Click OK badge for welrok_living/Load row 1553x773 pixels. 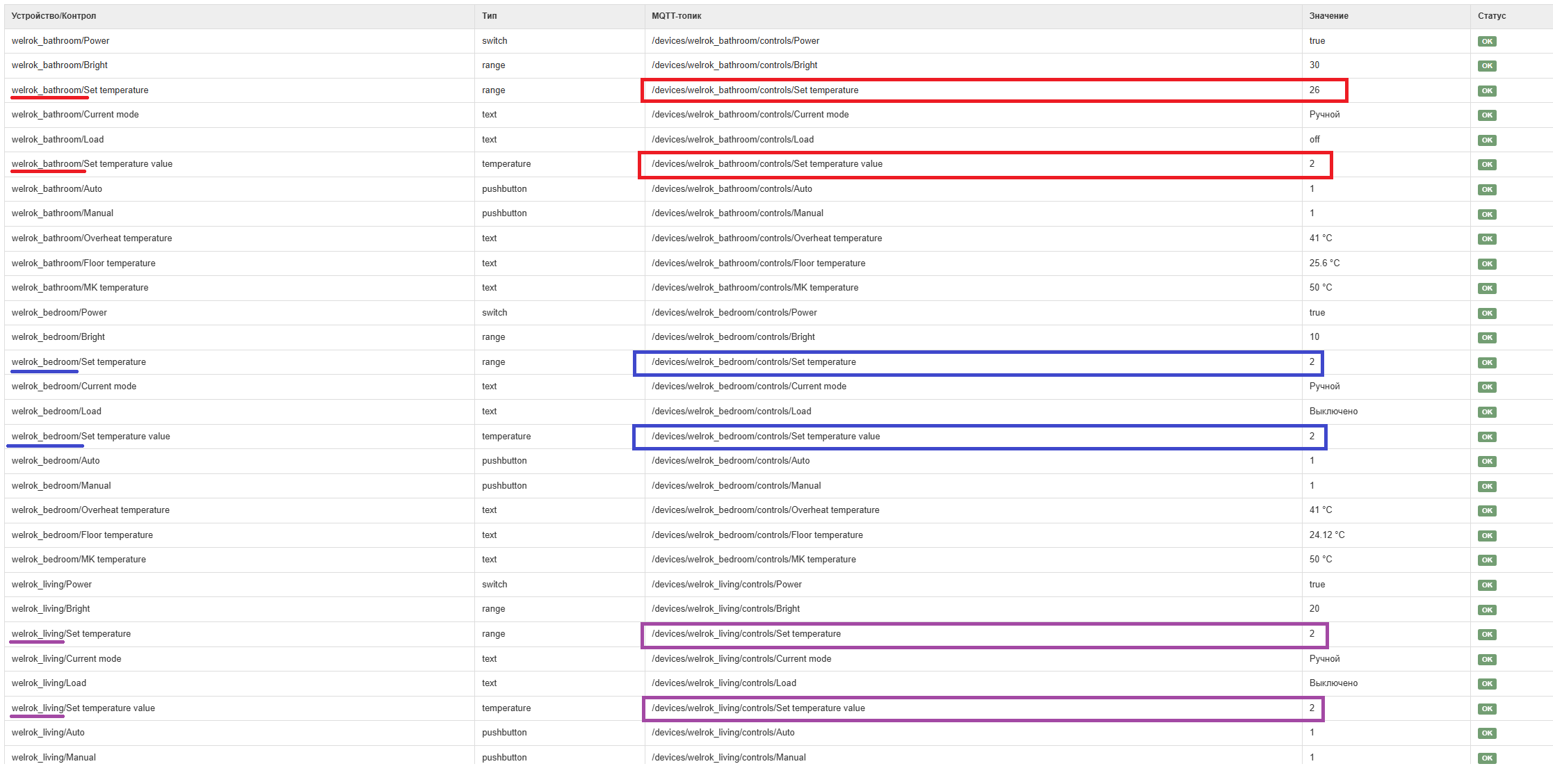[1487, 684]
